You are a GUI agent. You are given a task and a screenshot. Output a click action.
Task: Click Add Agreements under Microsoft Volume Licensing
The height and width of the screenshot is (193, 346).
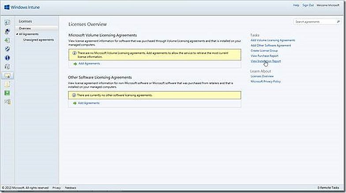coord(89,63)
